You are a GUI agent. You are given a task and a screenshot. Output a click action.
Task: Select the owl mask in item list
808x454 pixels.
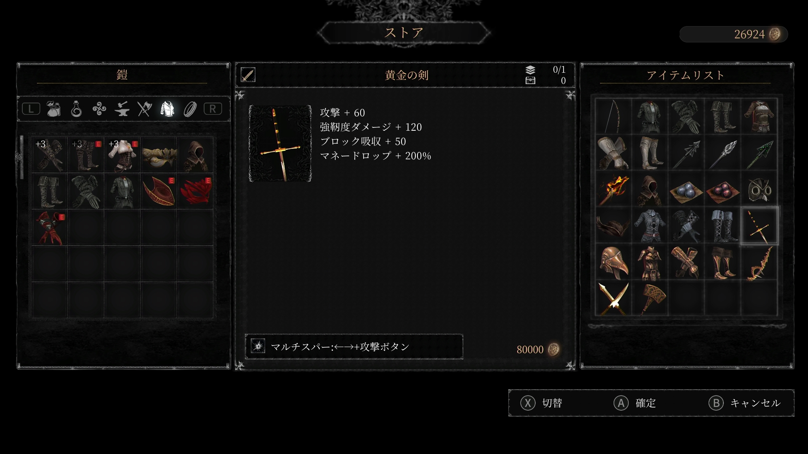pyautogui.click(x=759, y=190)
